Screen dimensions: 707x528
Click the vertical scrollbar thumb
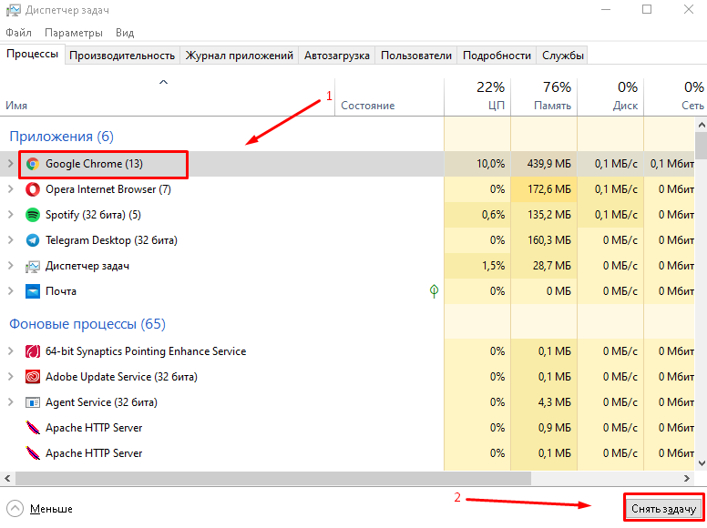(702, 145)
